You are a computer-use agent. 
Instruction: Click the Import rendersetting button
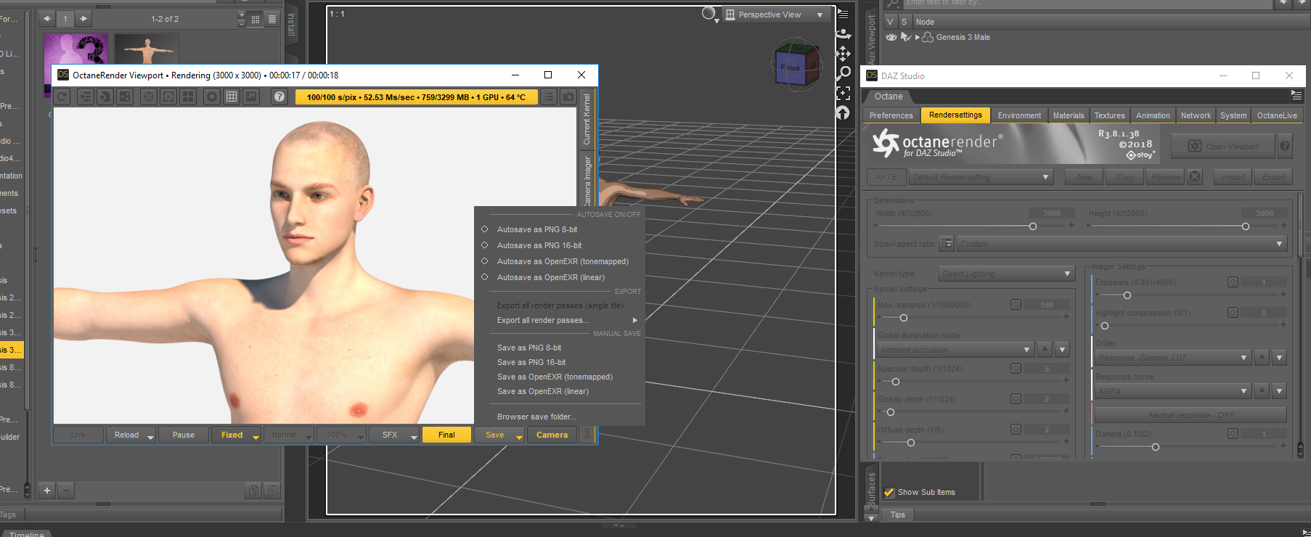[1233, 176]
